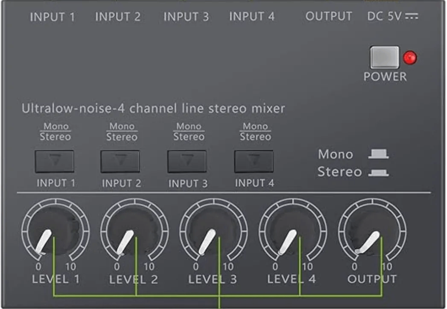
Task: Click the red power LED indicator
Action: [x=410, y=58]
